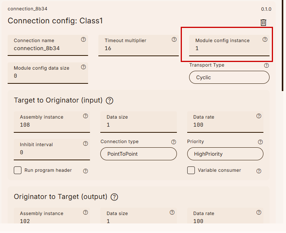Expand the Connection type PointToPoint dropdown
Image resolution: width=286 pixels, height=233 pixels.
[139, 154]
